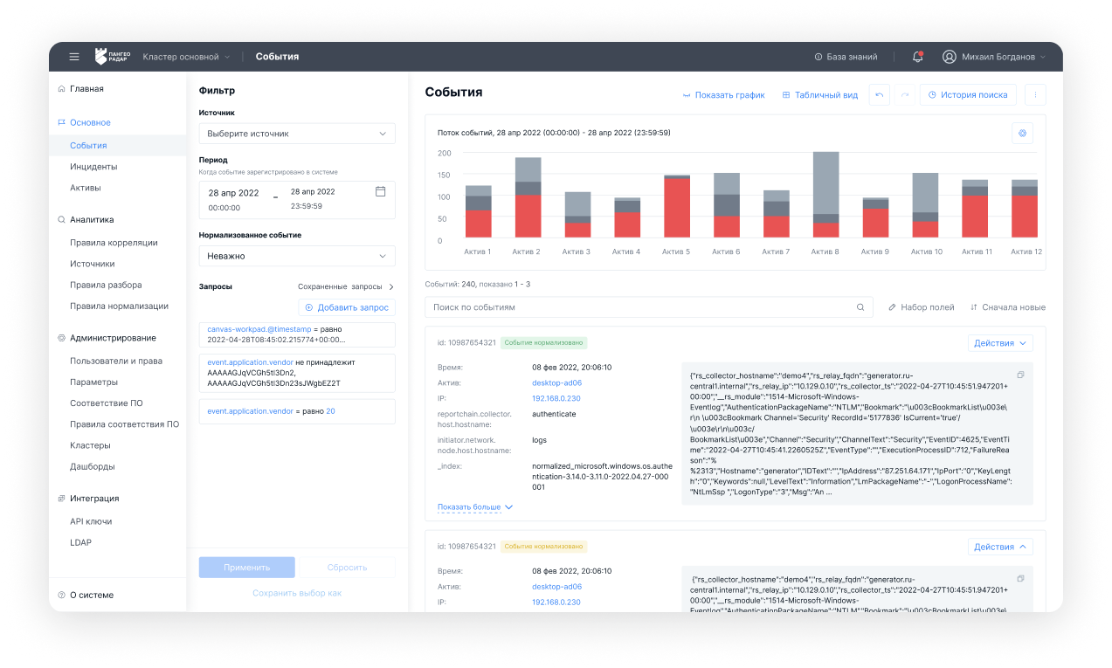
Task: Click the undo arrow icon
Action: 879,95
